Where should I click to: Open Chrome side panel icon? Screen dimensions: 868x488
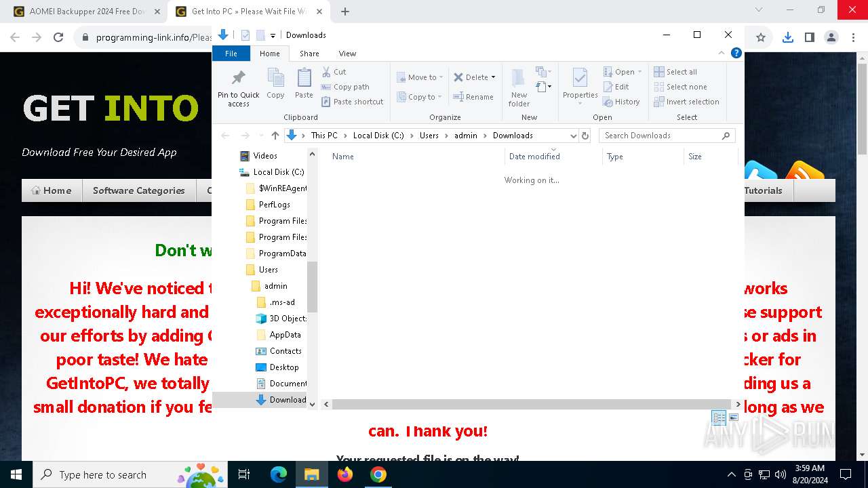point(809,38)
